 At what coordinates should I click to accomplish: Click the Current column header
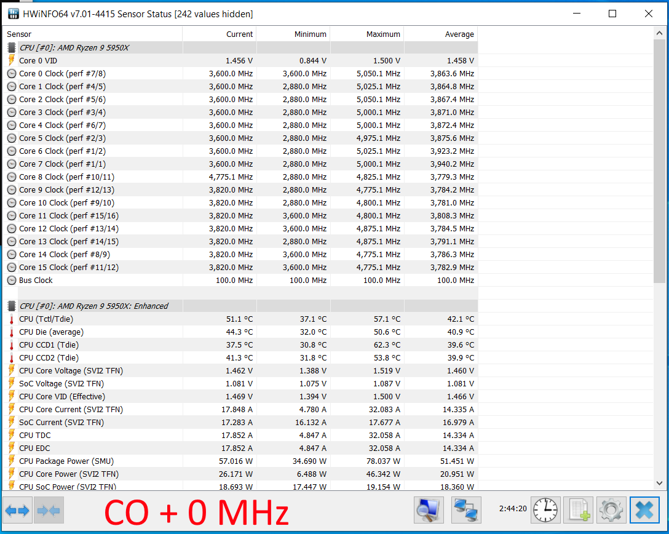pos(220,34)
